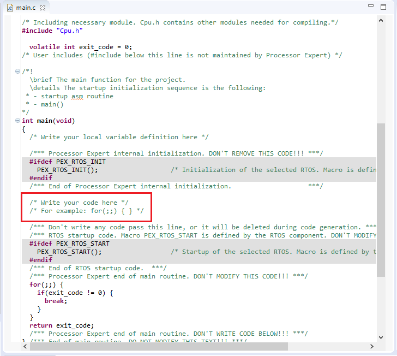Click the 'Write your local variable definition here' comment

pyautogui.click(x=119, y=137)
